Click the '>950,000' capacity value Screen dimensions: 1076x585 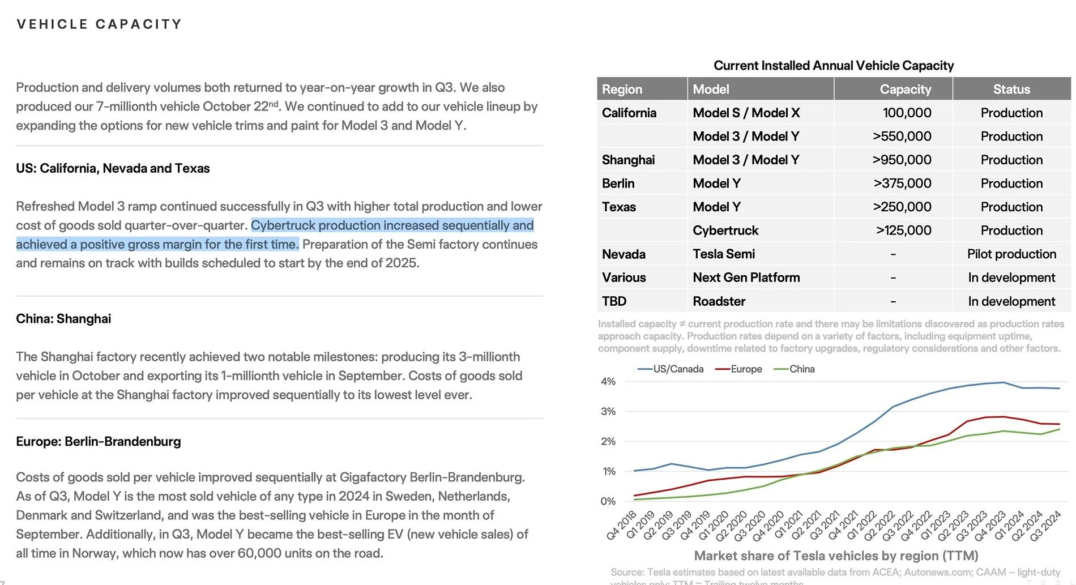902,160
